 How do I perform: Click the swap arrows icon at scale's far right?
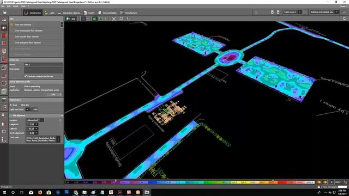click(x=345, y=182)
